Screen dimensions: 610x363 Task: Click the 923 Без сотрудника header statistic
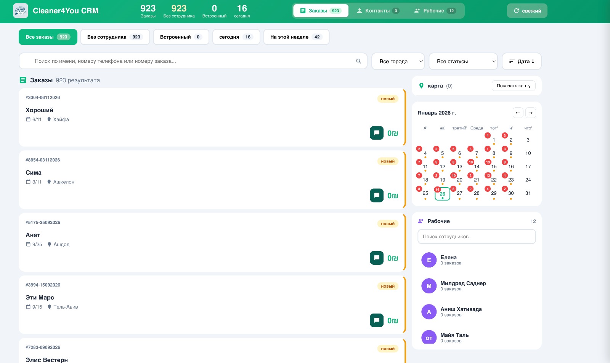(179, 11)
